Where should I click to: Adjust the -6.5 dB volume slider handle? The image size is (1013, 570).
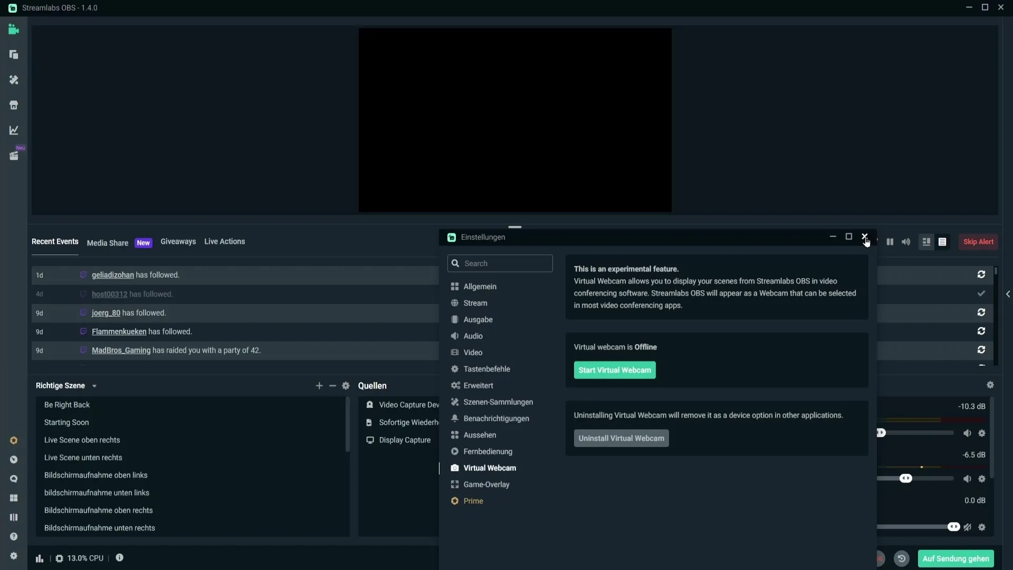(906, 479)
